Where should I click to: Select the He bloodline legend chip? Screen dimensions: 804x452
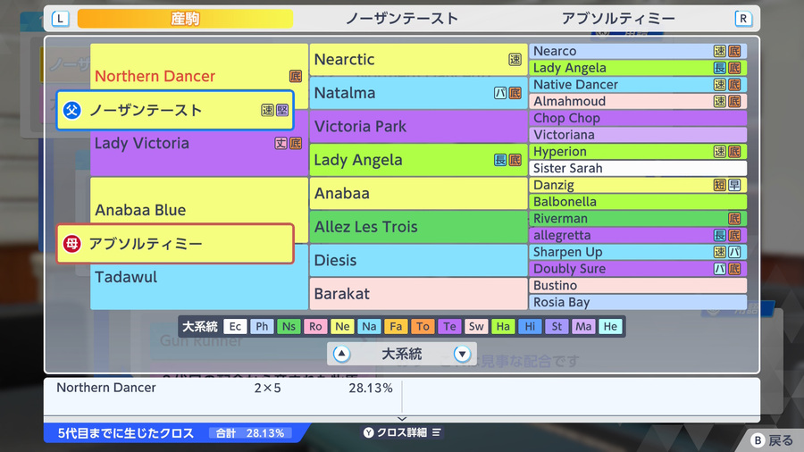(x=610, y=326)
